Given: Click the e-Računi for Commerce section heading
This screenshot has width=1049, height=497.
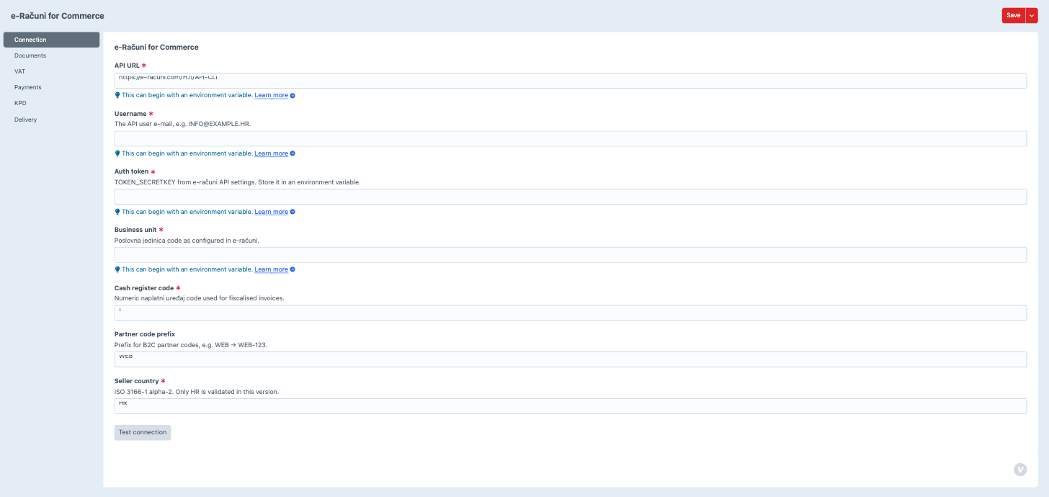Looking at the screenshot, I should point(156,47).
